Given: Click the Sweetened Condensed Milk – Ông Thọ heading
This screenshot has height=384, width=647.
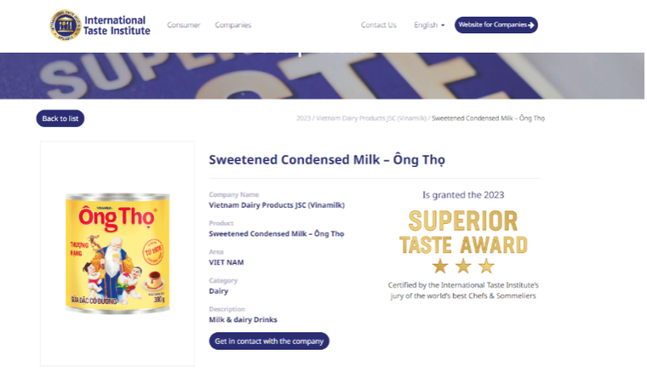Looking at the screenshot, I should tap(327, 159).
